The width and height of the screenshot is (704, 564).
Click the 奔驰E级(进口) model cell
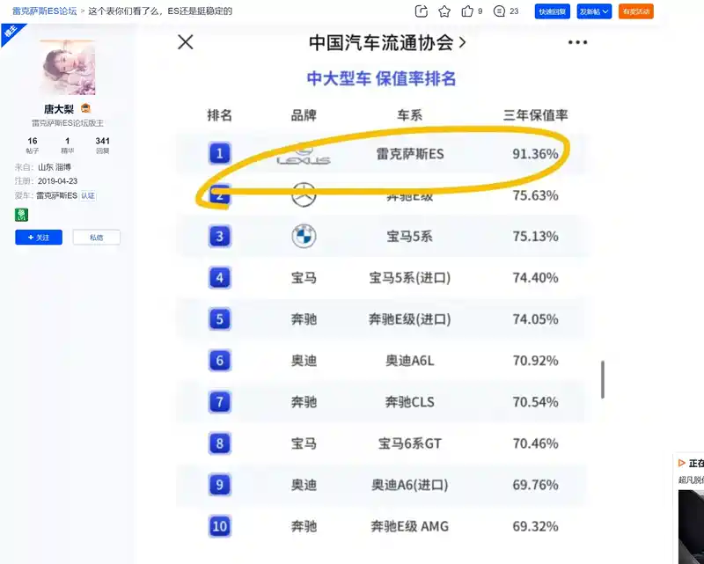[409, 319]
